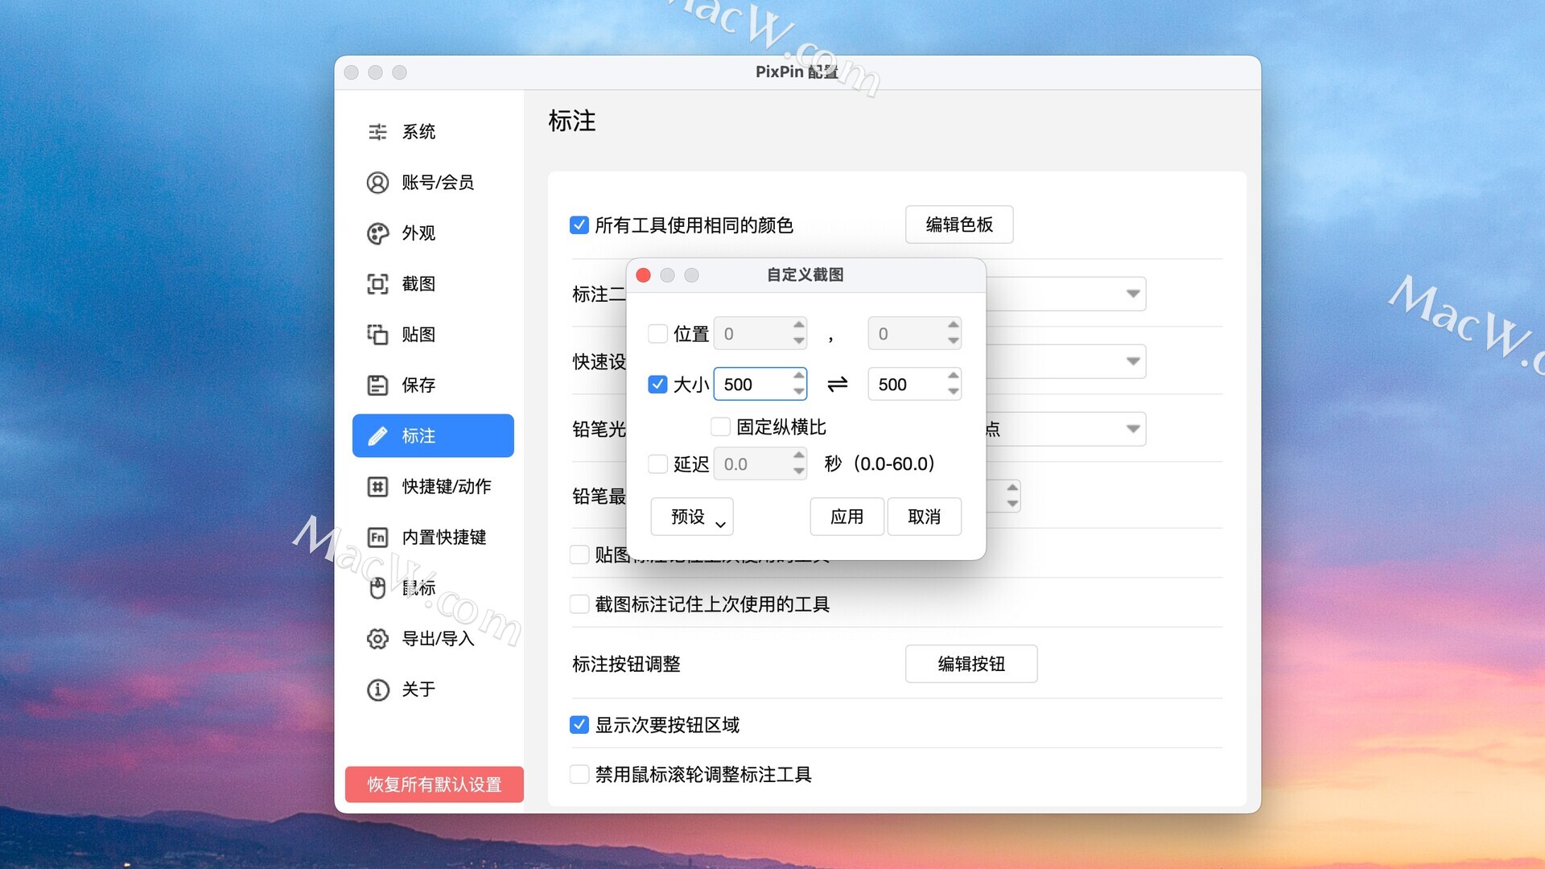This screenshot has width=1545, height=869.
Task: Click the 应用 button
Action: 847,517
